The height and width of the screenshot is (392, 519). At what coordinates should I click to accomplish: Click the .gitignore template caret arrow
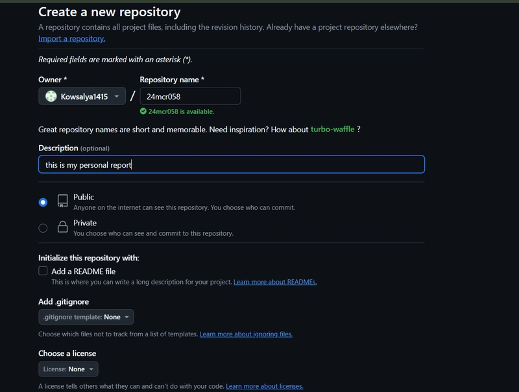click(x=127, y=317)
